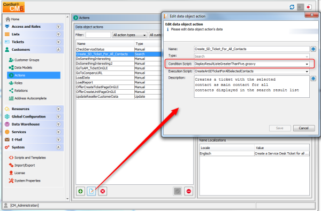Select LoadReport row
The height and width of the screenshot is (211, 321).
[119, 82]
